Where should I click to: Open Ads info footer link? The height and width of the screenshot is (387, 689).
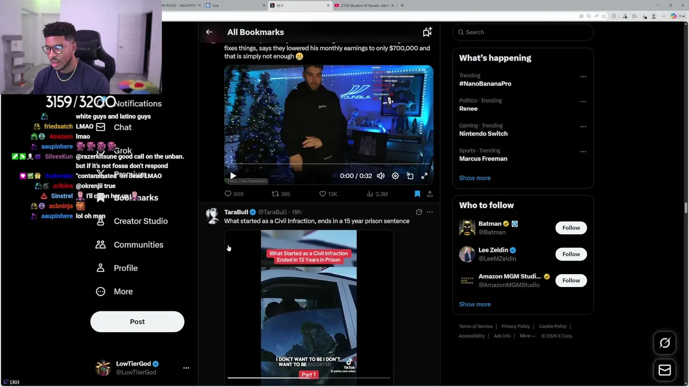[x=502, y=336]
